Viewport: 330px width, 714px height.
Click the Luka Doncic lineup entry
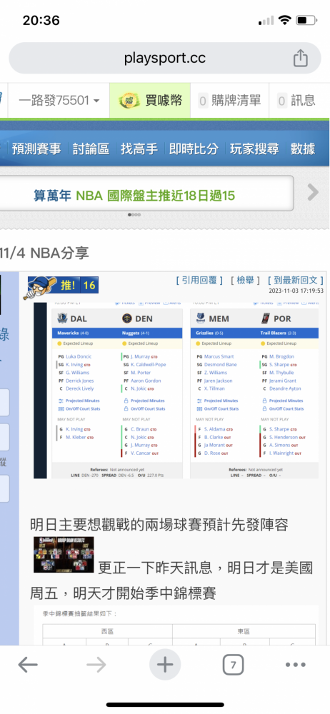[x=79, y=356]
